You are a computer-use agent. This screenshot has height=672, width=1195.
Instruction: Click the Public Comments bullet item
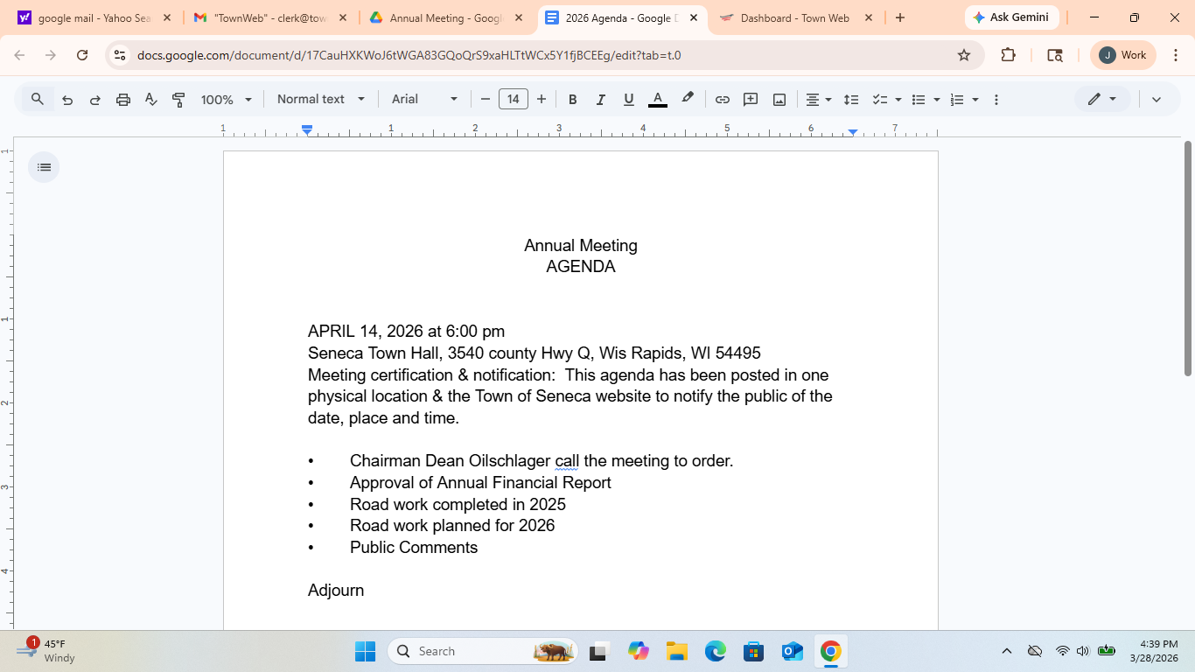tap(414, 548)
